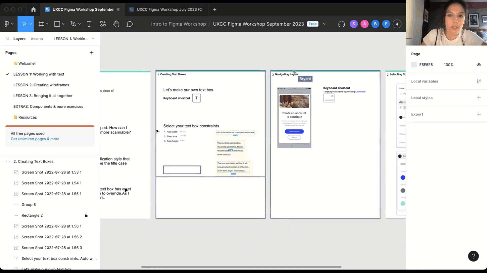Select the Hand tool

pos(116,24)
